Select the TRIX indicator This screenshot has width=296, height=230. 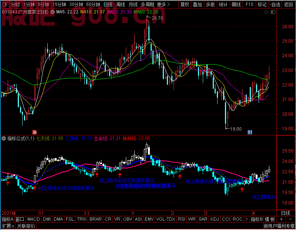[82, 219]
